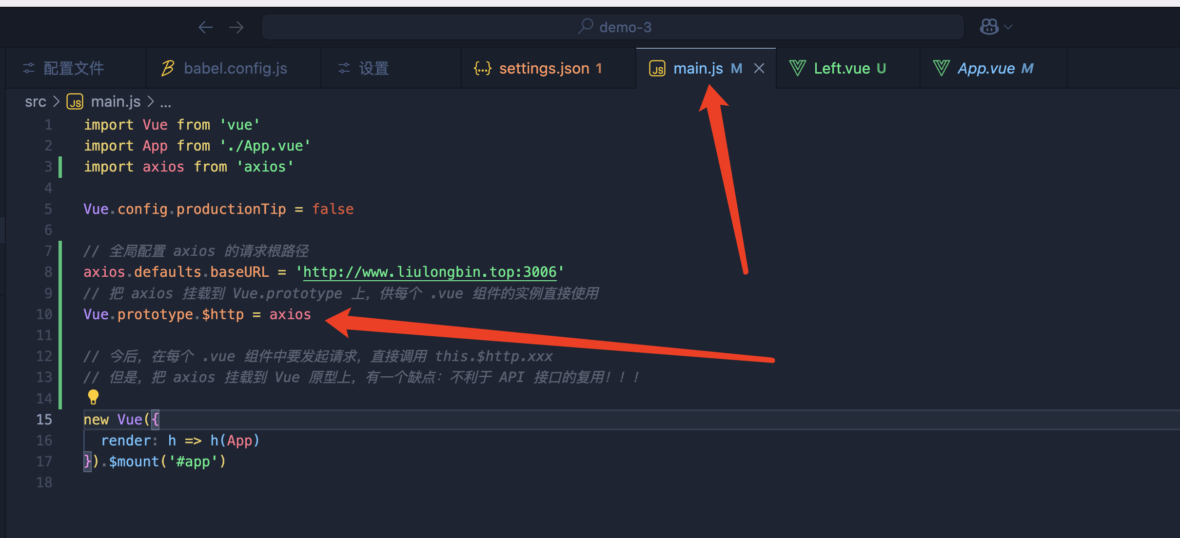Image resolution: width=1180 pixels, height=538 pixels.
Task: Select the 配置文件 tab
Action: 73,68
